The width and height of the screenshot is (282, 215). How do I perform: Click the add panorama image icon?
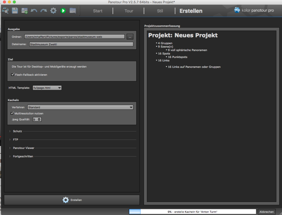point(25,11)
